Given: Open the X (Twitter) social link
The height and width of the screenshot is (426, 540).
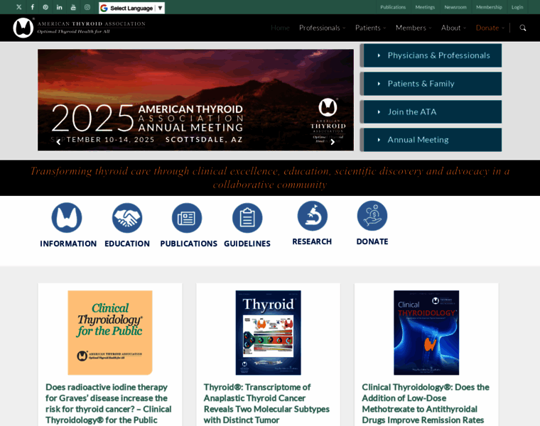Looking at the screenshot, I should 19,7.
